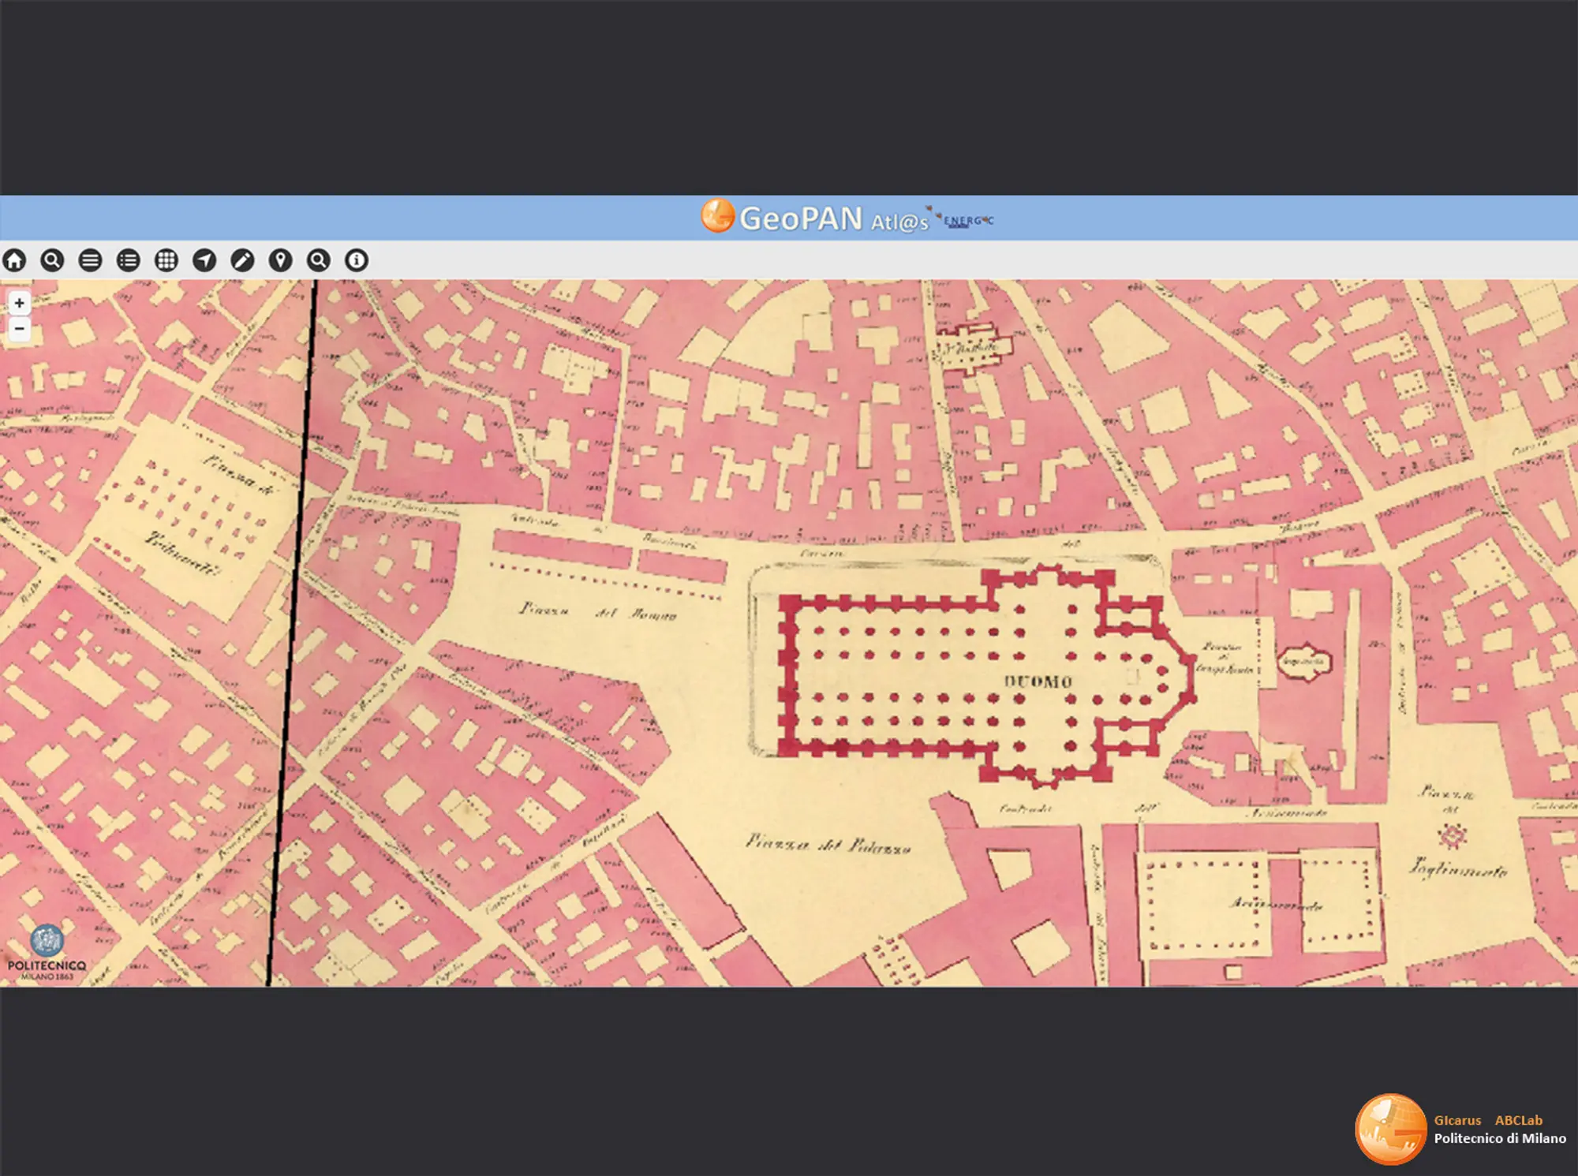
Task: Click the orange GIcarus globe logo
Action: pyautogui.click(x=1390, y=1129)
